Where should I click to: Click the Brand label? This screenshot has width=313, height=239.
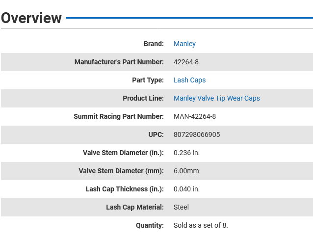pos(154,44)
